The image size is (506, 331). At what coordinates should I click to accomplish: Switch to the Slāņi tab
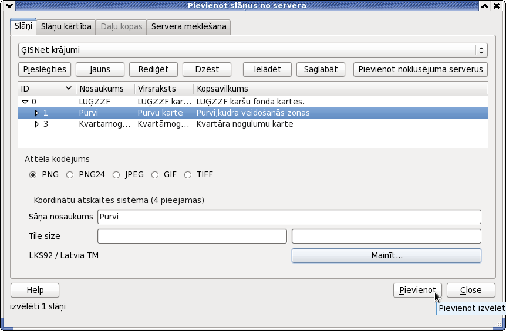23,26
